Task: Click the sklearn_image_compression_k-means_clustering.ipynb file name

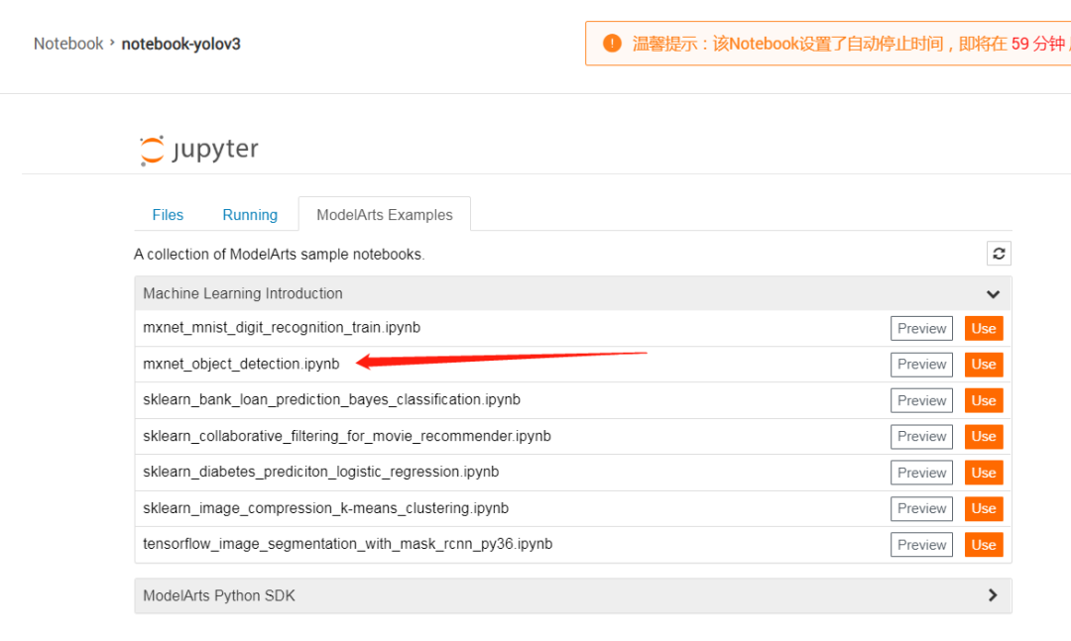Action: (326, 508)
